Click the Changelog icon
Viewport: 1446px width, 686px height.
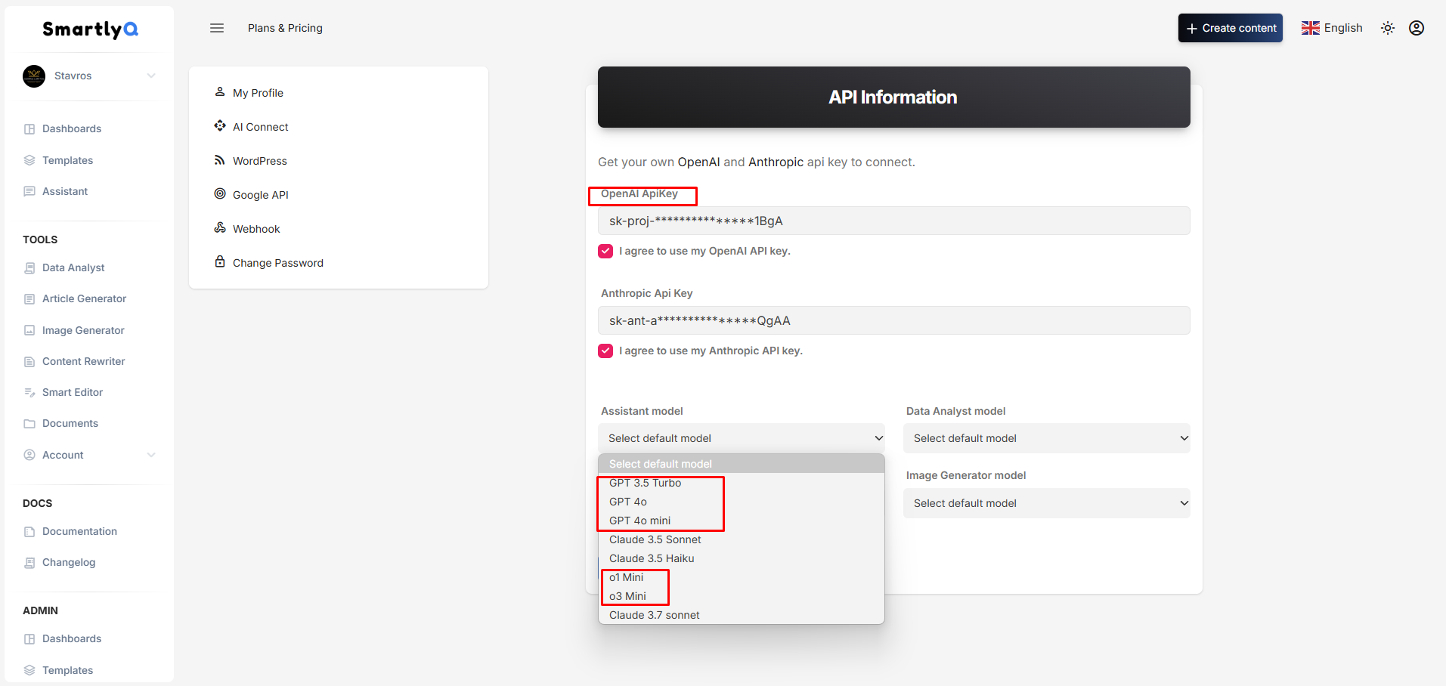(x=29, y=563)
